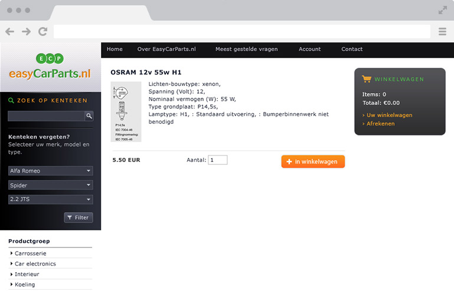Click the green magnifier beside Zoek op kenteken
Screen dimensions: 454x291
[11, 100]
